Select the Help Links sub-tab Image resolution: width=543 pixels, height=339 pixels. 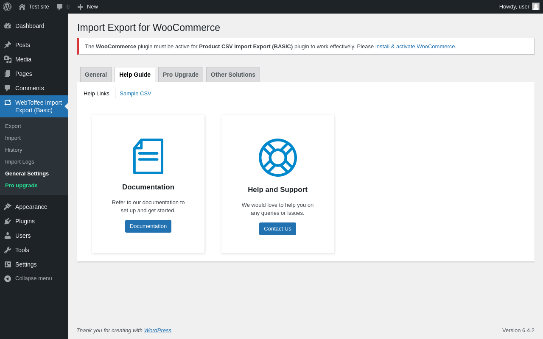pos(96,94)
